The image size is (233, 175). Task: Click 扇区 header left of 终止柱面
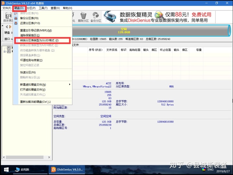pyautogui.click(x=154, y=50)
